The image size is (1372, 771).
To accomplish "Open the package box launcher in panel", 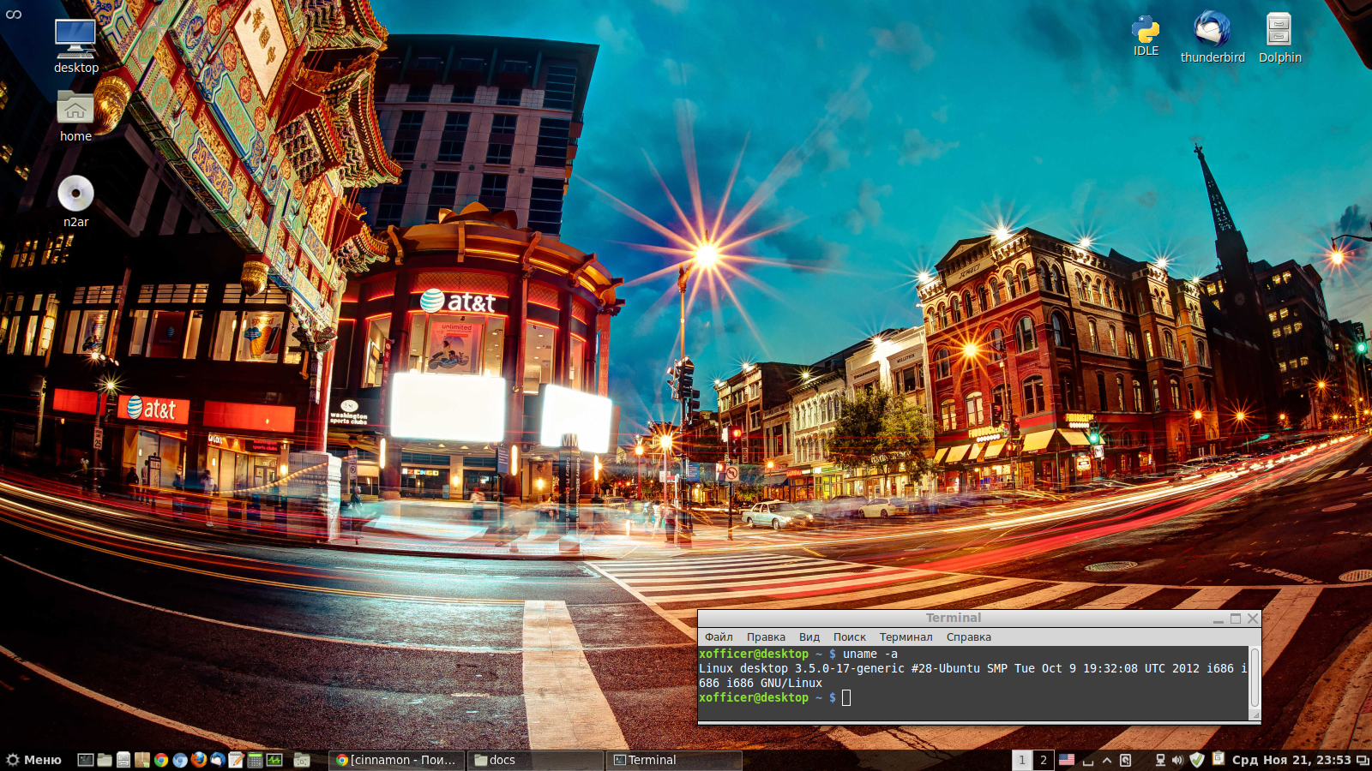I will click(142, 760).
